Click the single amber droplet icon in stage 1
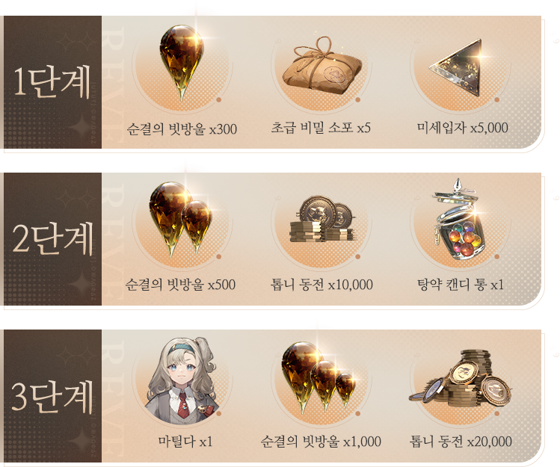The height and width of the screenshot is (467, 560). click(x=182, y=63)
